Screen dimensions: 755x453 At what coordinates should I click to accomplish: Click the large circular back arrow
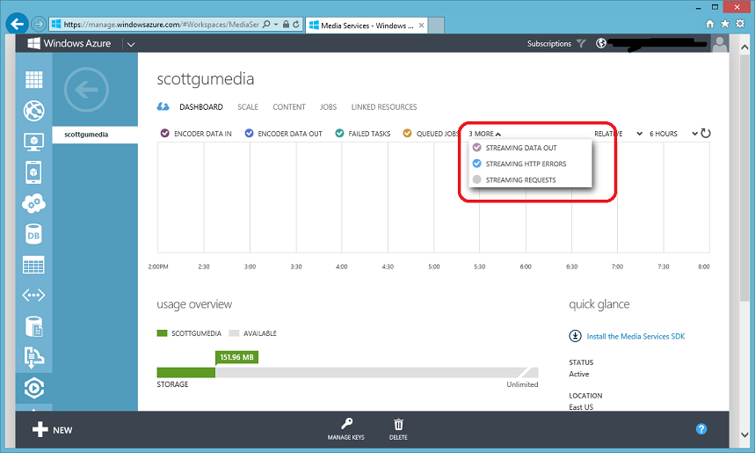87,90
